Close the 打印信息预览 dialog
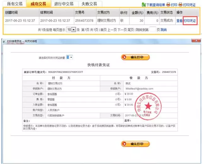Screen dimensions: 203x165 [196, 41]
